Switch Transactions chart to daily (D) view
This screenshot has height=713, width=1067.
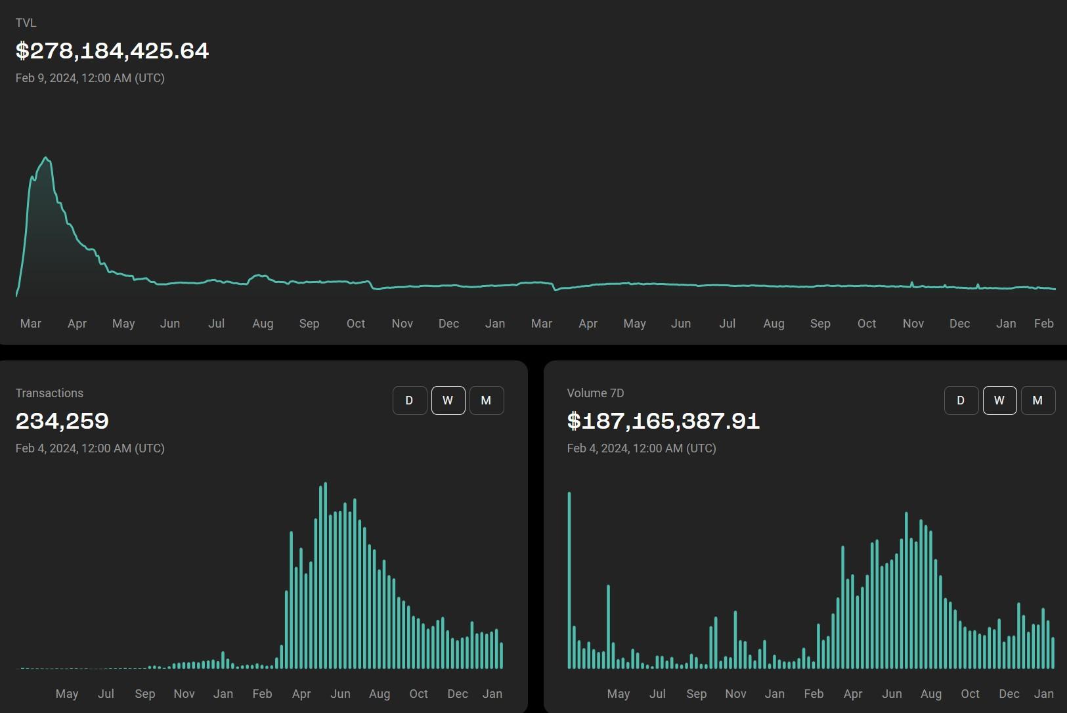tap(410, 400)
